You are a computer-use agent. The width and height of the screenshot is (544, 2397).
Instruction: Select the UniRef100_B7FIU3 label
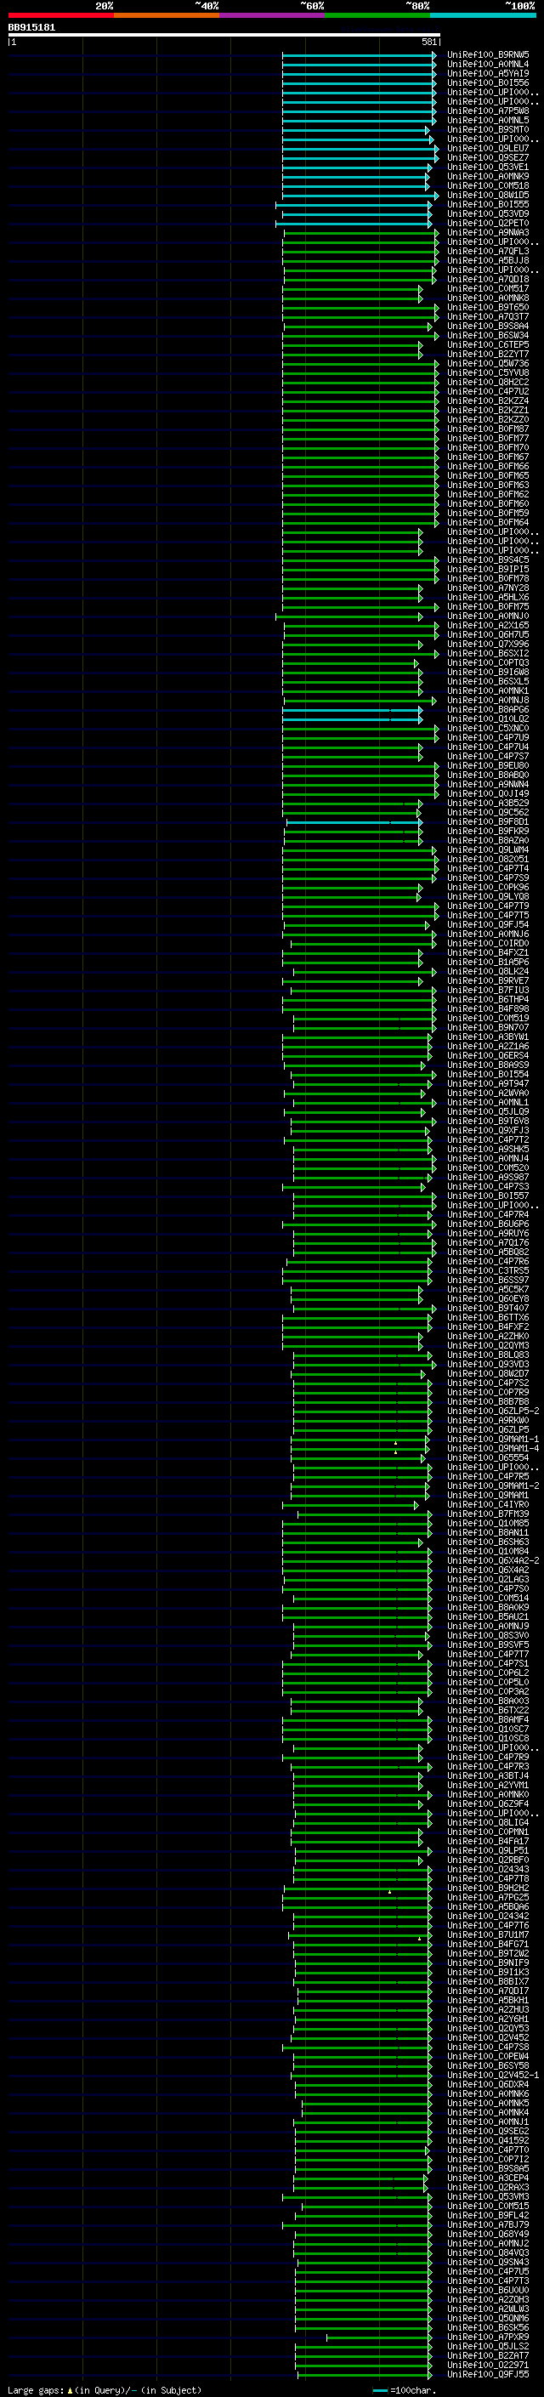pyautogui.click(x=488, y=990)
